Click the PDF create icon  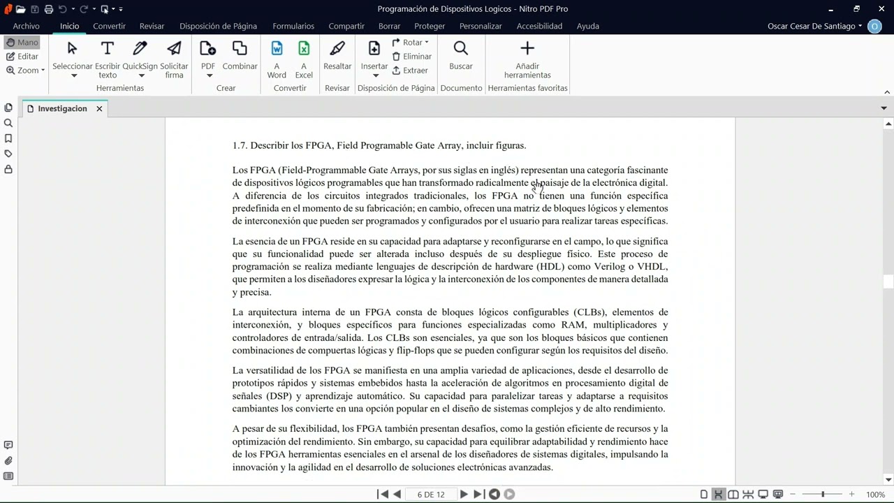click(208, 48)
